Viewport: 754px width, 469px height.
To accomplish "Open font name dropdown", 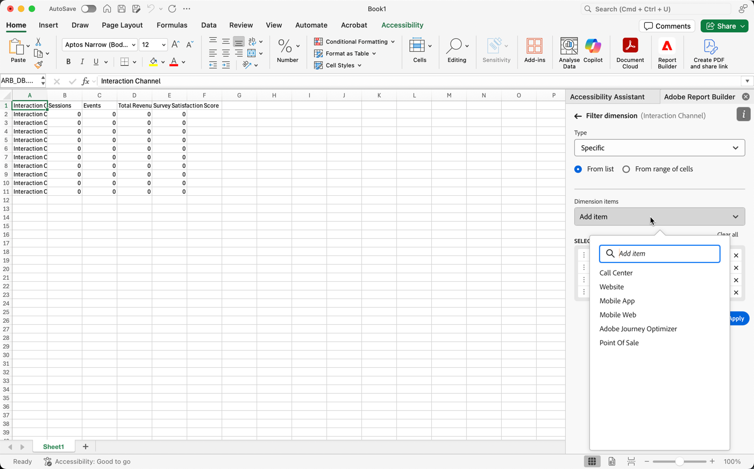I will pos(134,45).
